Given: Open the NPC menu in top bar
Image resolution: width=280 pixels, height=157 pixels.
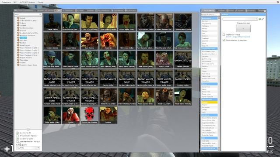Looking at the screenshot, I should click(x=15, y=2).
